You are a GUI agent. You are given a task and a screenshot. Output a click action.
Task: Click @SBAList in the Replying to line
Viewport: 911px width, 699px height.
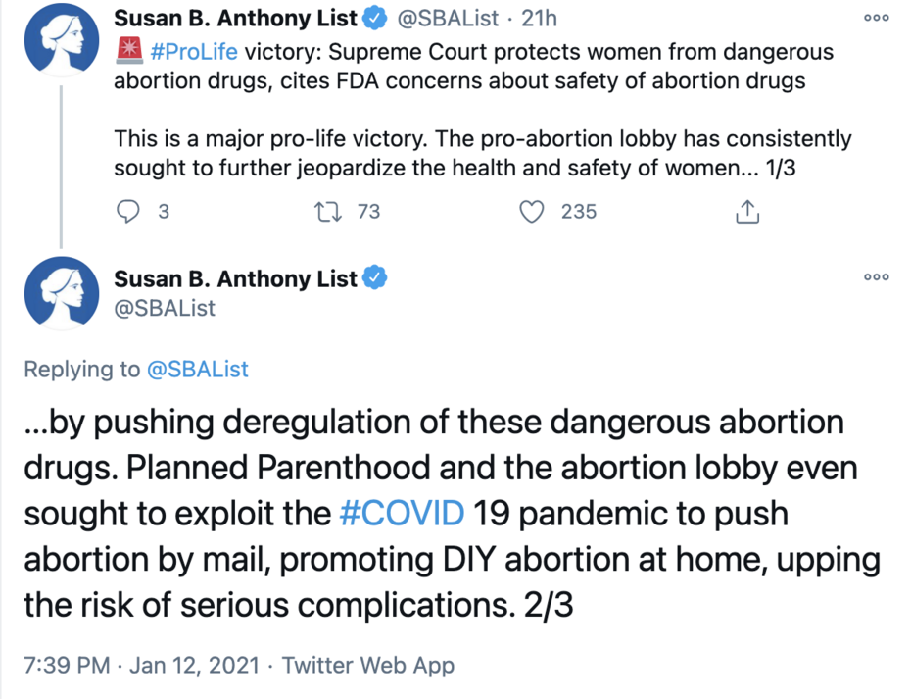[197, 369]
